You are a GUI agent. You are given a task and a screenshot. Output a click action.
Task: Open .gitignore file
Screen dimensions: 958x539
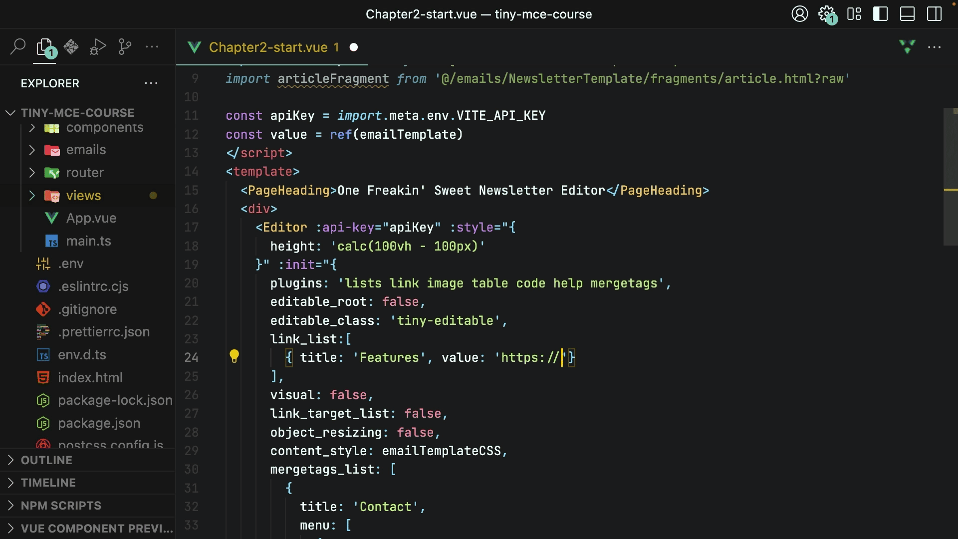[87, 309]
